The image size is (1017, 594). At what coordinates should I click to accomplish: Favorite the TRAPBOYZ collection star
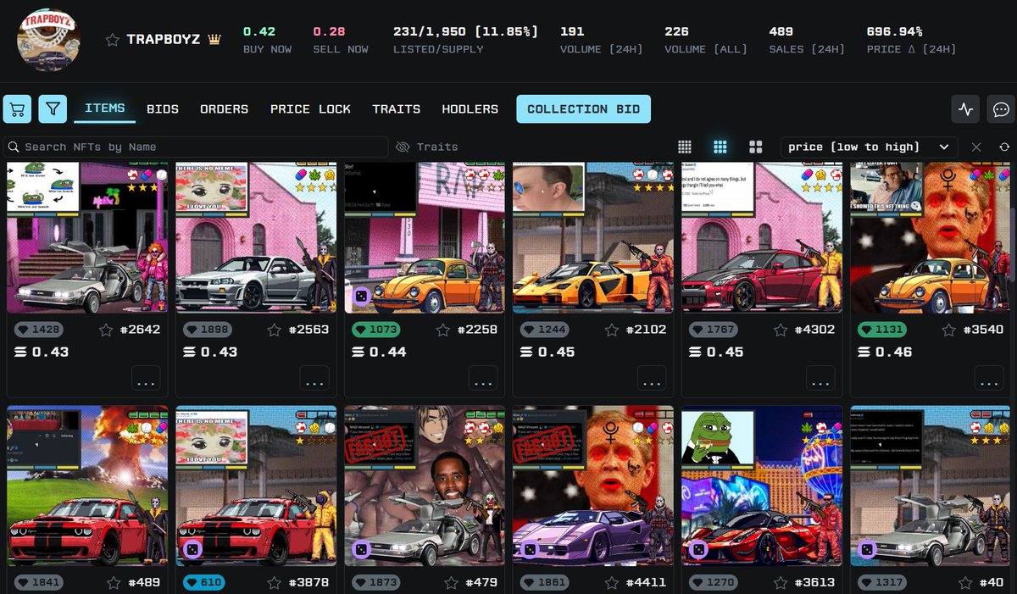tap(113, 40)
